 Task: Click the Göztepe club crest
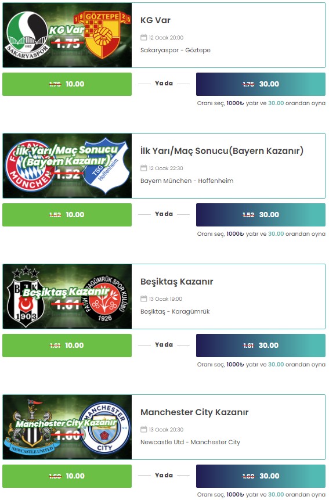[103, 35]
